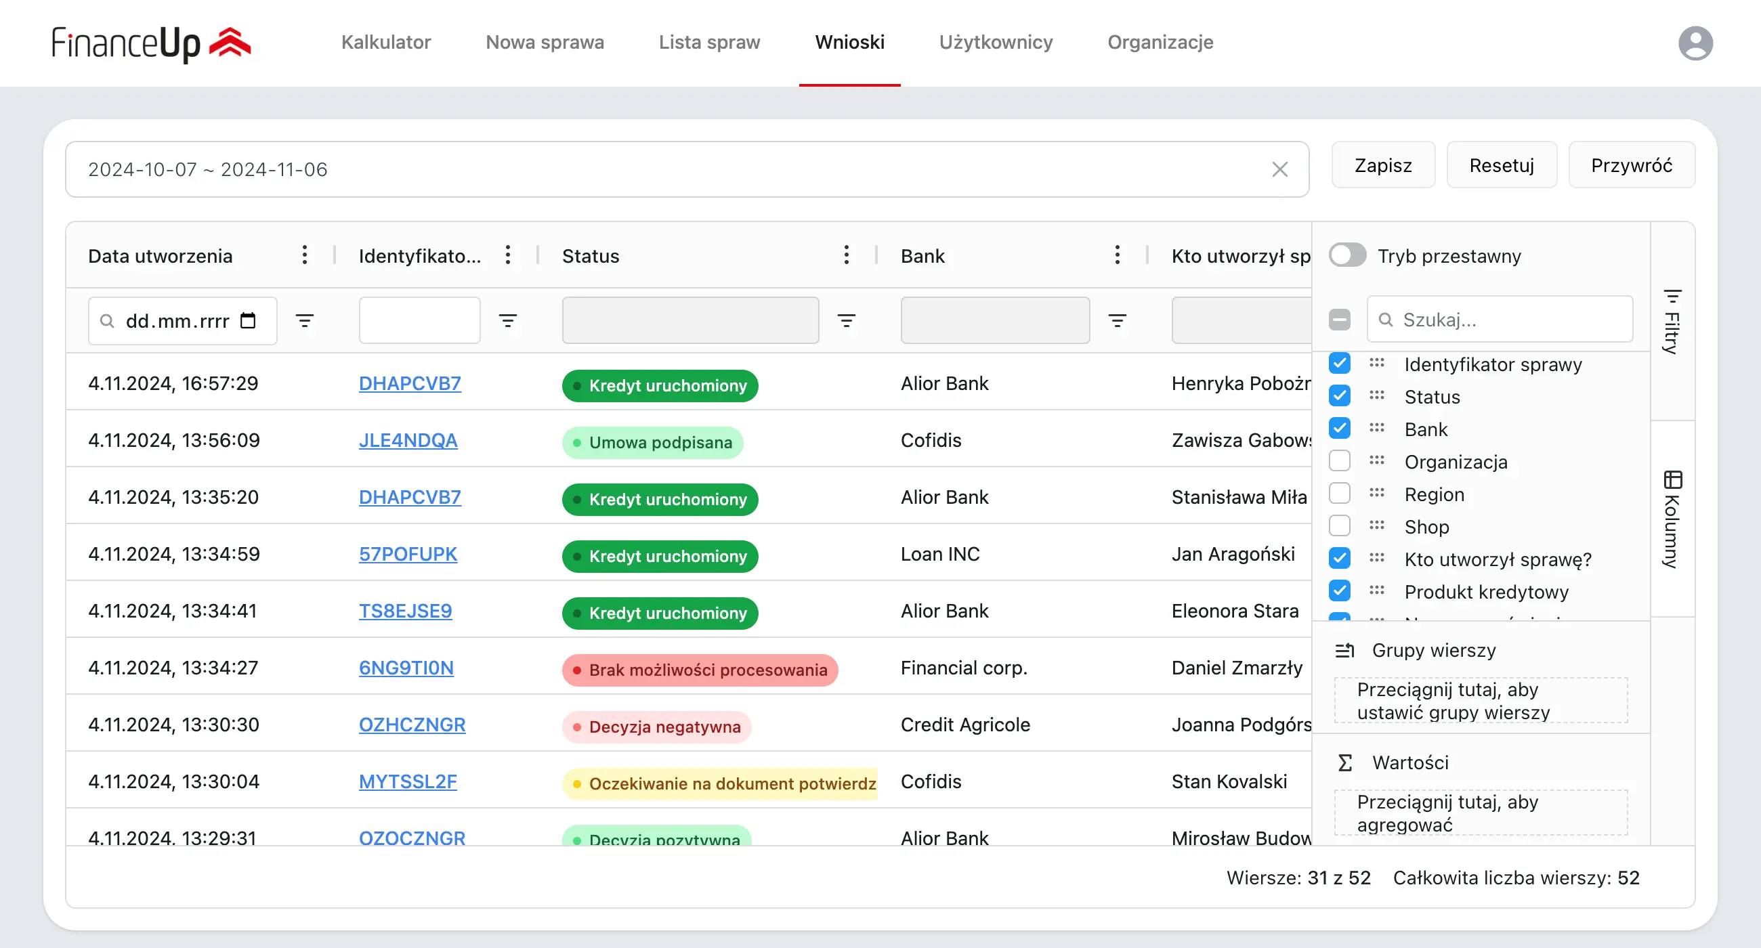The image size is (1761, 948).
Task: Grab the drag handle for Kto utworzył sprawę
Action: click(1377, 559)
